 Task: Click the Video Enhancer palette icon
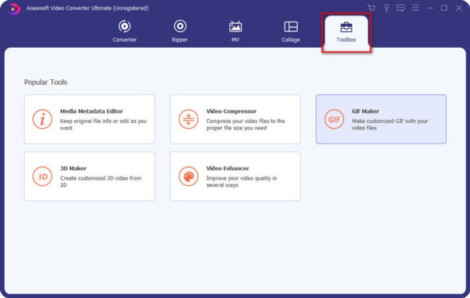189,177
